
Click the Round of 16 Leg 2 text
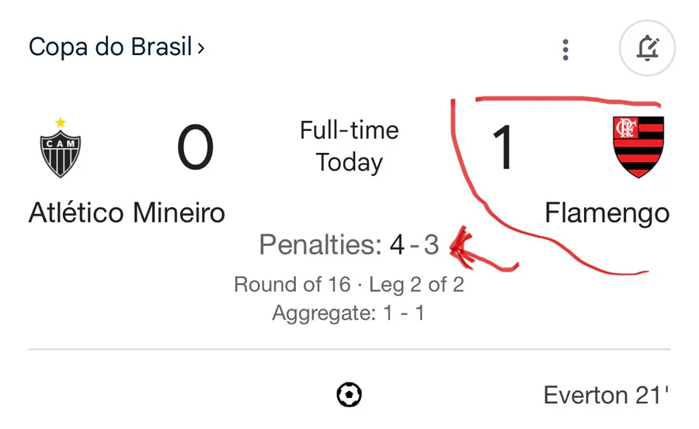[x=349, y=284]
